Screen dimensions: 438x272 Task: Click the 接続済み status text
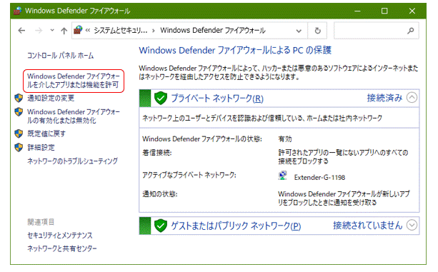[x=384, y=98]
